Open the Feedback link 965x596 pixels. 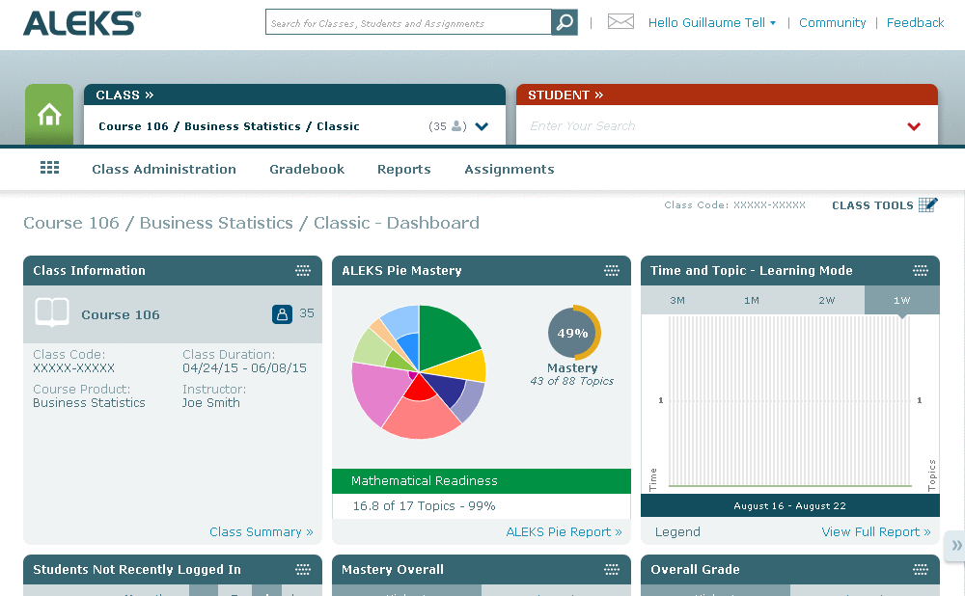(915, 23)
